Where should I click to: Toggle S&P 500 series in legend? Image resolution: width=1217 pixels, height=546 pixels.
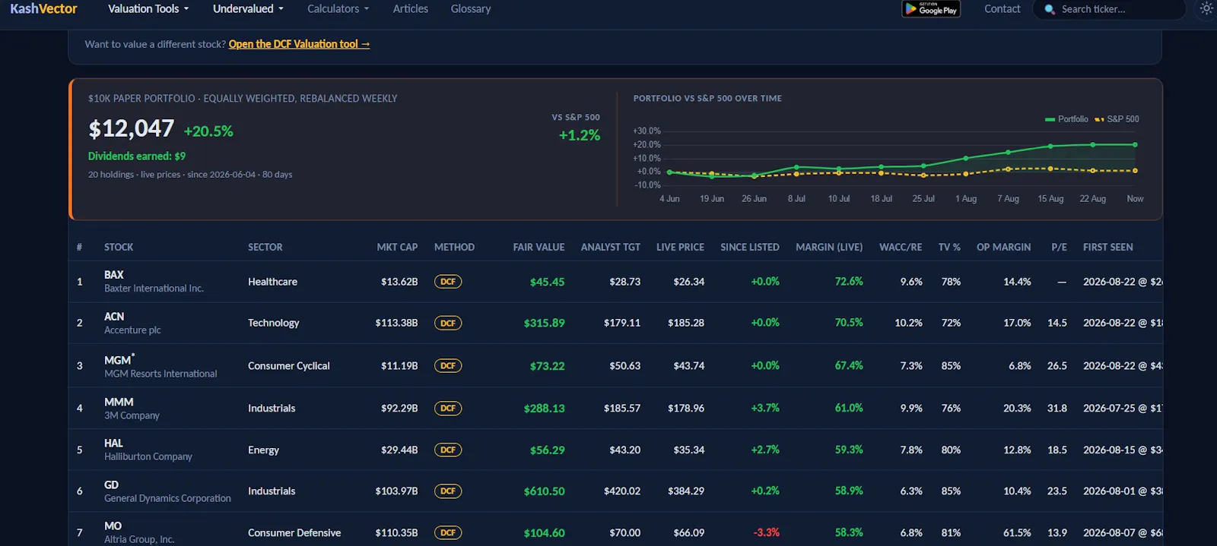point(1117,119)
